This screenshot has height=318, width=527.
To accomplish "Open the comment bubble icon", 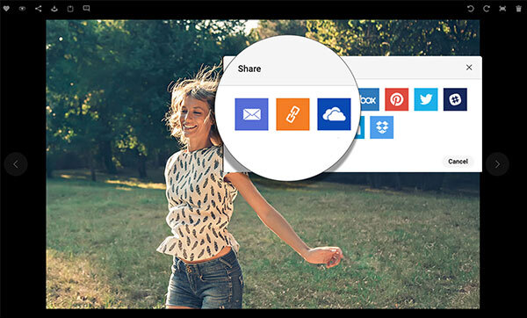I will pyautogui.click(x=86, y=9).
